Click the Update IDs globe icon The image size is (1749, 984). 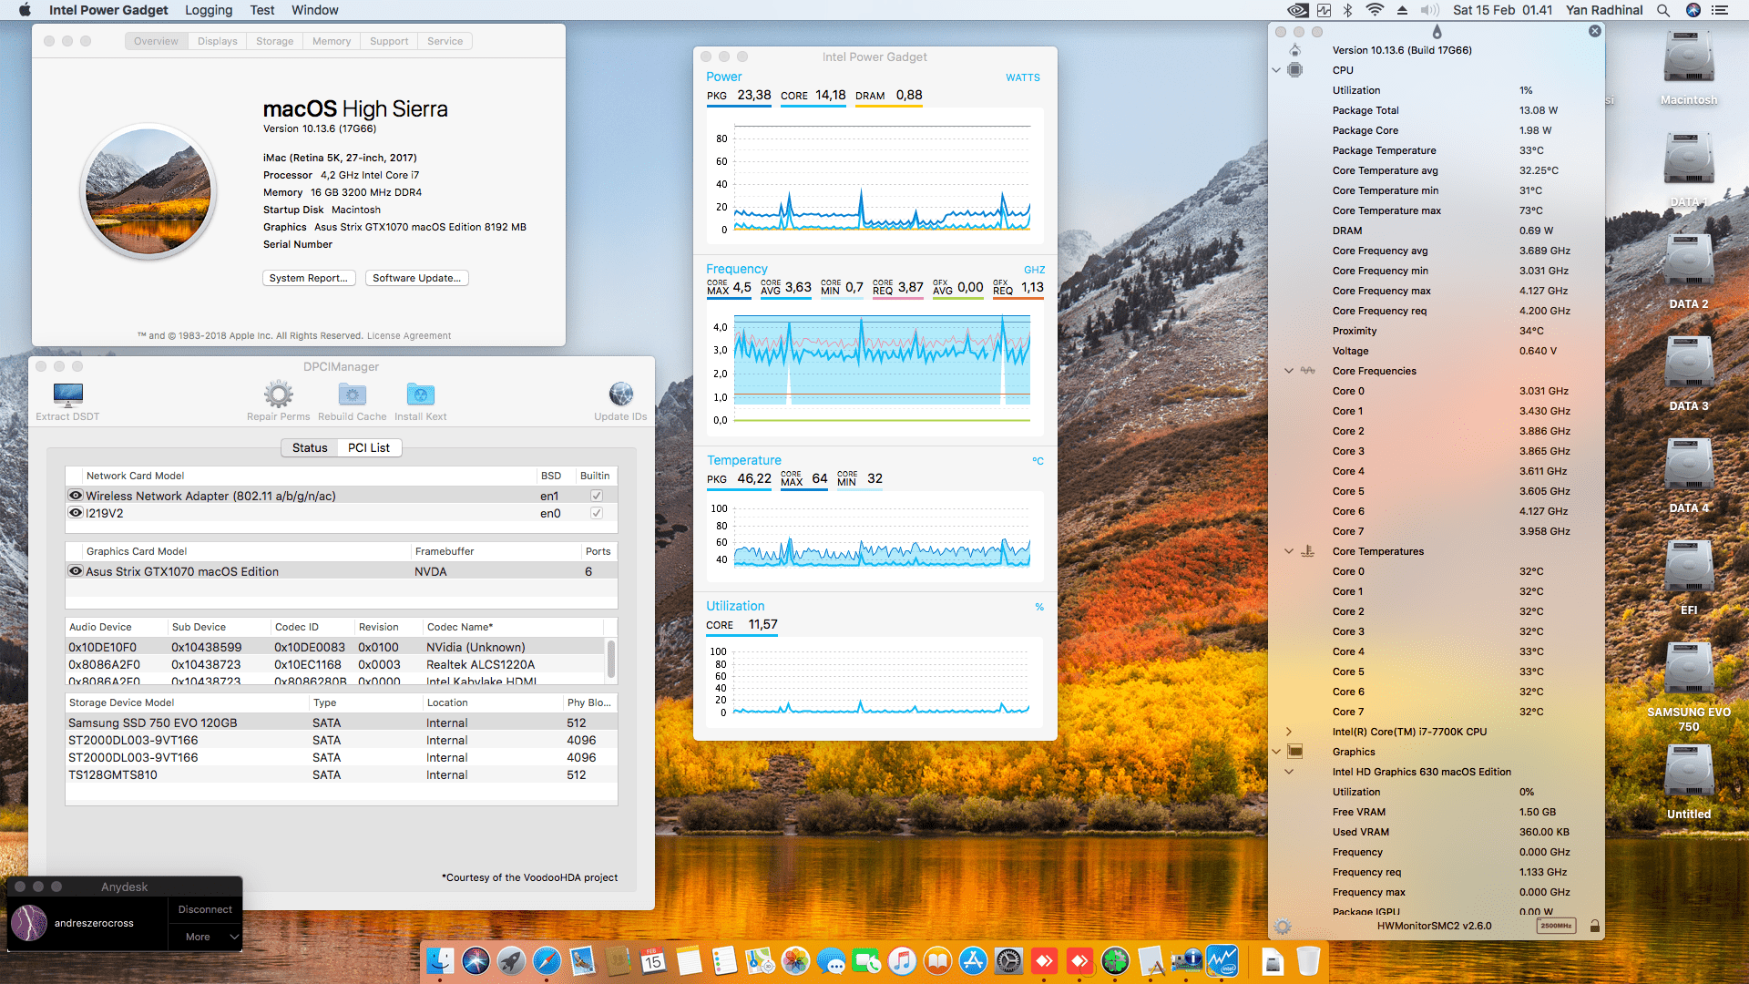(620, 395)
